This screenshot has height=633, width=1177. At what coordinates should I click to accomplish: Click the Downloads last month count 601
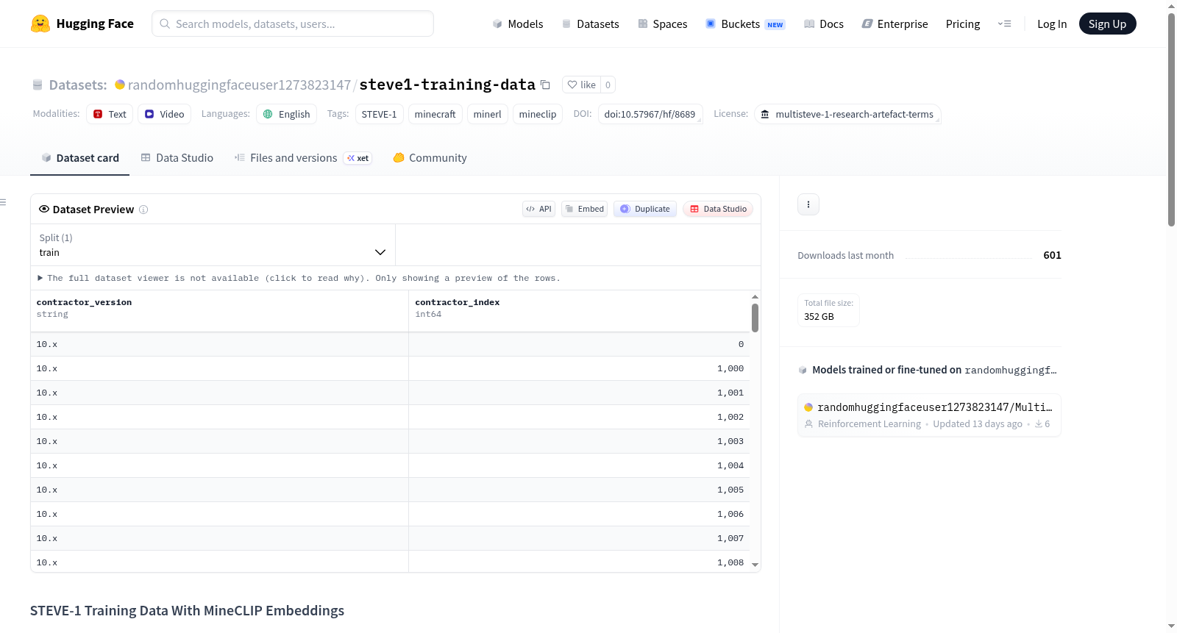(x=1052, y=255)
